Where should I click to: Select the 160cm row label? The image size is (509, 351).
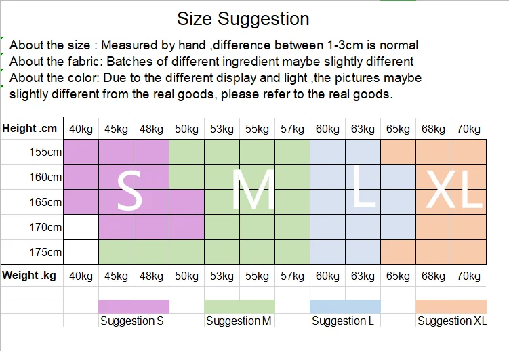(x=45, y=177)
